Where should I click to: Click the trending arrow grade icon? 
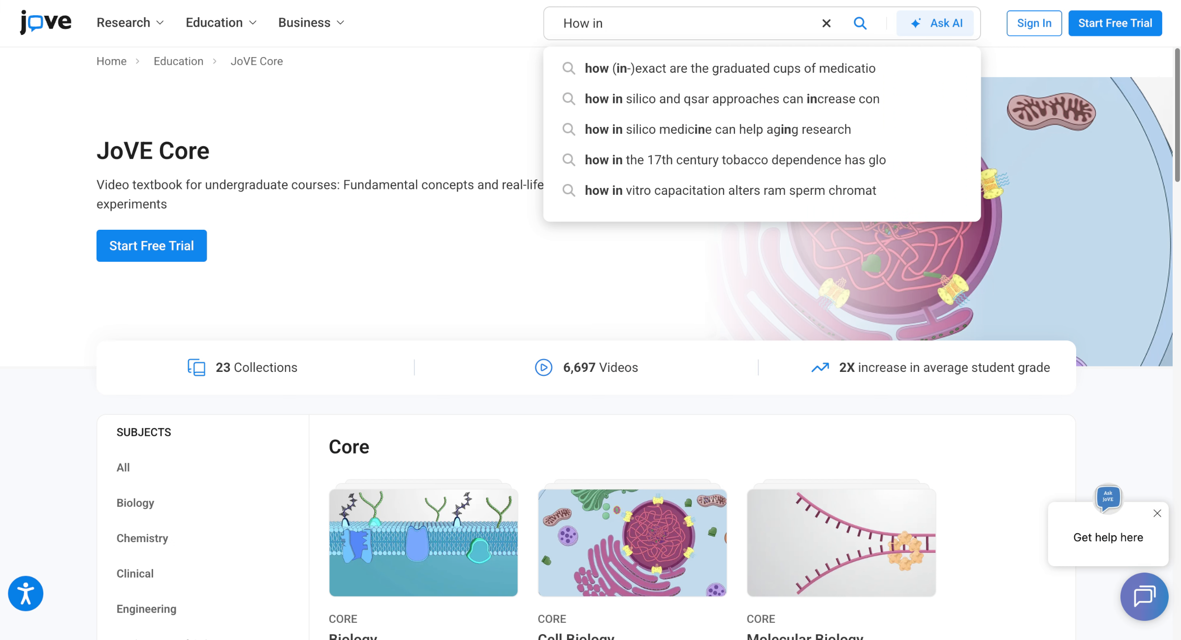click(820, 367)
